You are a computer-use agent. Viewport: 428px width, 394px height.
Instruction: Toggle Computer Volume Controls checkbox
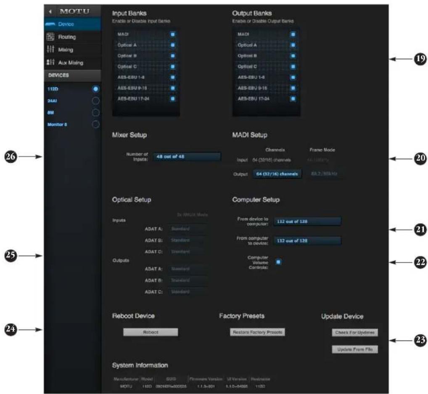tap(278, 262)
